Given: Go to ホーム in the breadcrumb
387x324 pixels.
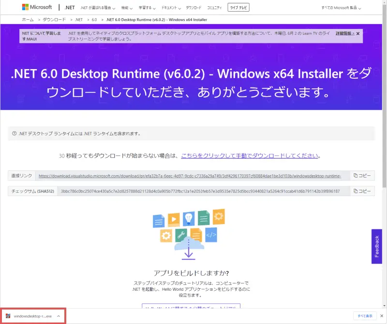Looking at the screenshot, I should (28, 20).
